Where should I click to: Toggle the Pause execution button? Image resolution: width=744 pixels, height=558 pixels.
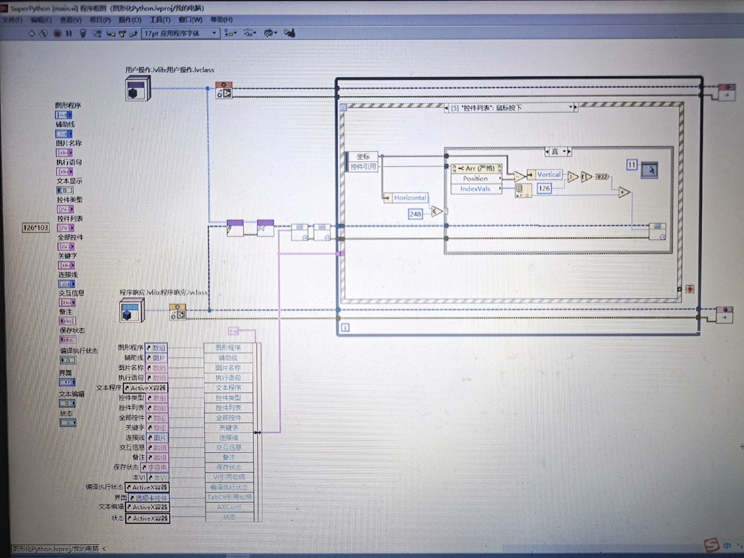pyautogui.click(x=69, y=33)
